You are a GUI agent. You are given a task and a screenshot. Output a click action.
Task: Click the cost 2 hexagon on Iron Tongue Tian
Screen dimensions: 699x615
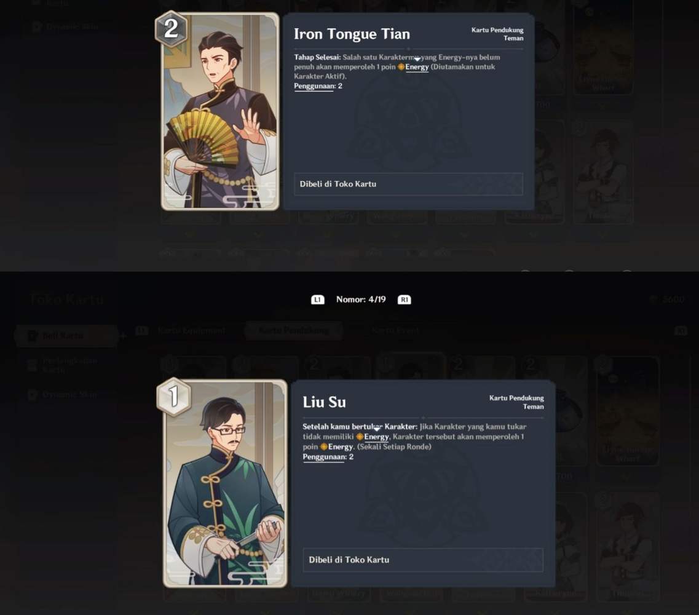[x=171, y=29]
